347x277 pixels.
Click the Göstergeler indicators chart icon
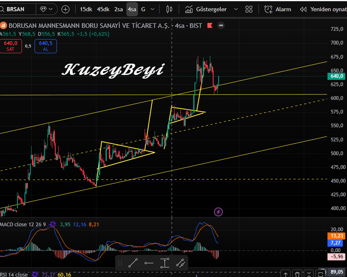189,9
